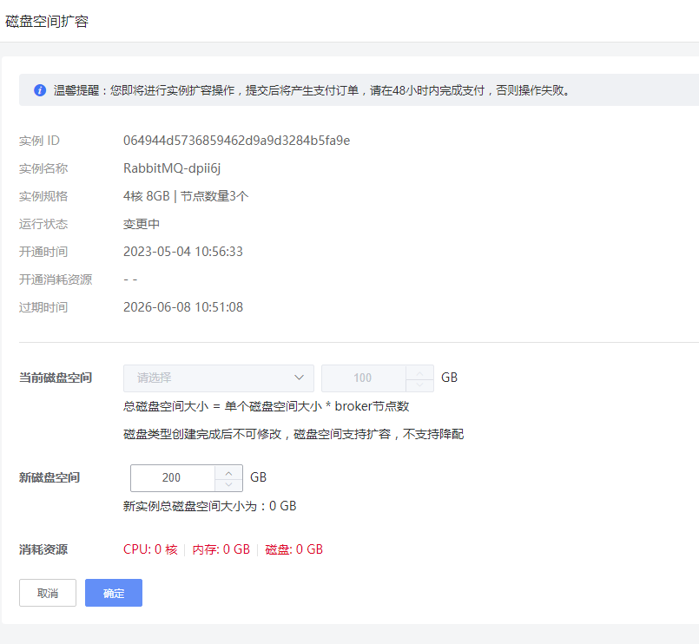
Task: Click the current disk space field showing 100
Action: coord(362,378)
